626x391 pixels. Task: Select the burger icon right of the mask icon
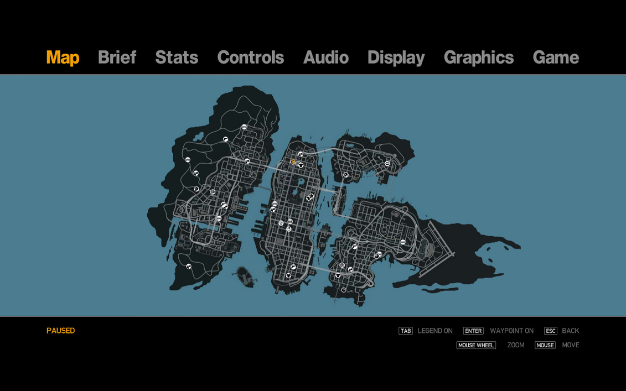tap(290, 221)
